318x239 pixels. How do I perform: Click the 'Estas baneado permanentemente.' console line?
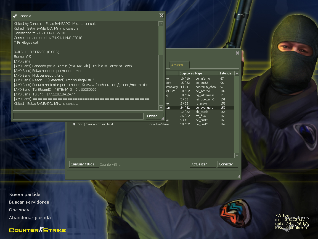coord(50,71)
